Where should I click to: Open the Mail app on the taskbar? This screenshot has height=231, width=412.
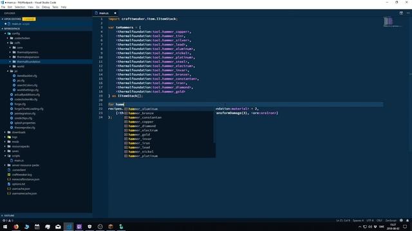click(x=58, y=227)
